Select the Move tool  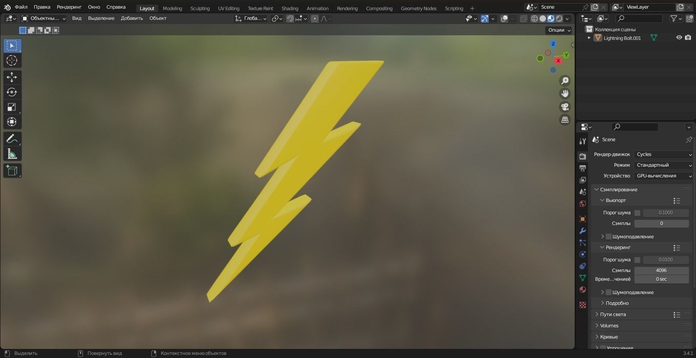12,77
